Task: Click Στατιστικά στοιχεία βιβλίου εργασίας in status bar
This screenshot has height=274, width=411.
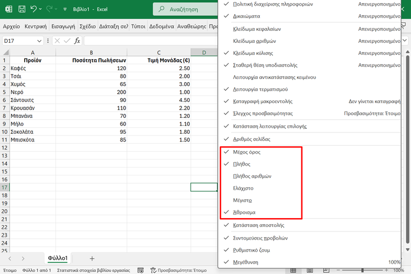Action: tap(93, 270)
